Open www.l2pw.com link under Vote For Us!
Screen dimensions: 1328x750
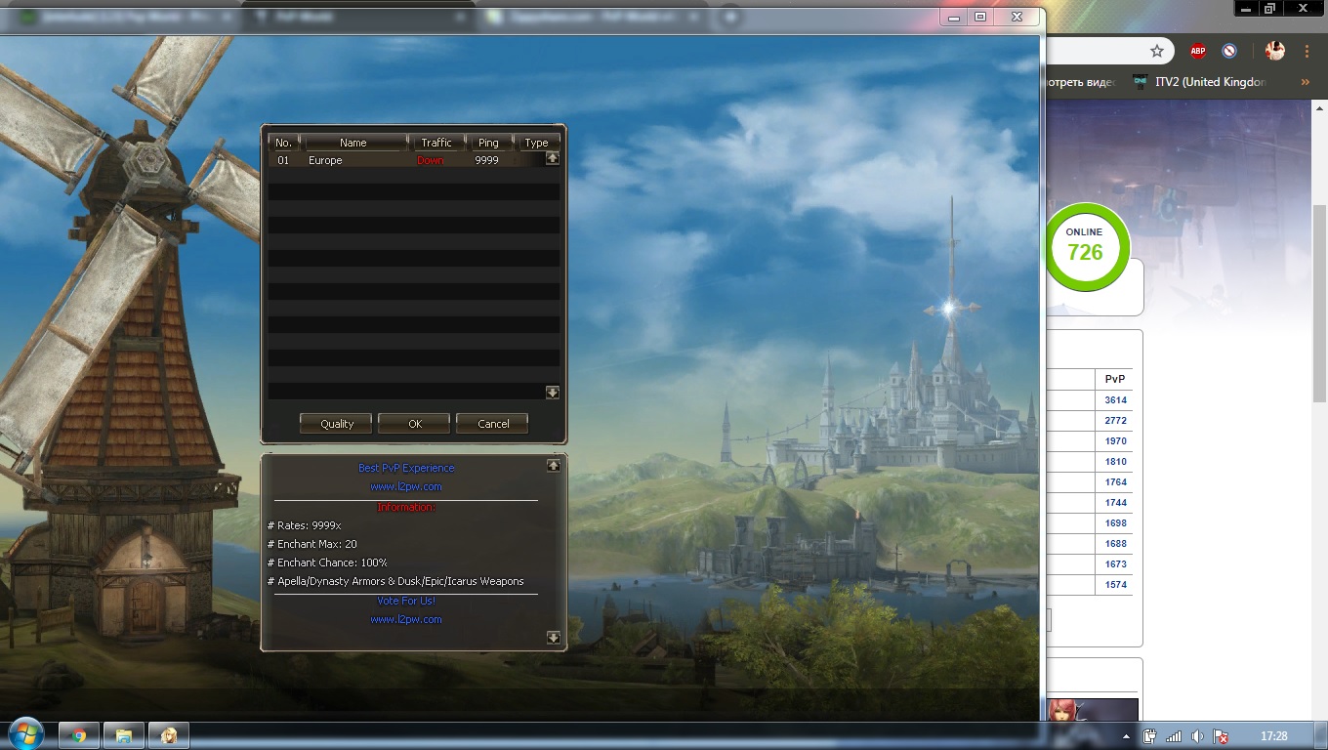pos(406,619)
